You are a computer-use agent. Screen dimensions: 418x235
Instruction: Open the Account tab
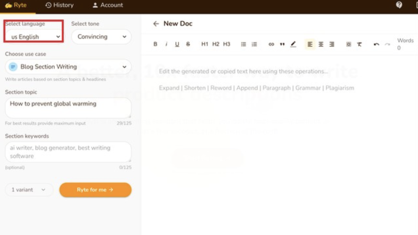[x=107, y=5]
